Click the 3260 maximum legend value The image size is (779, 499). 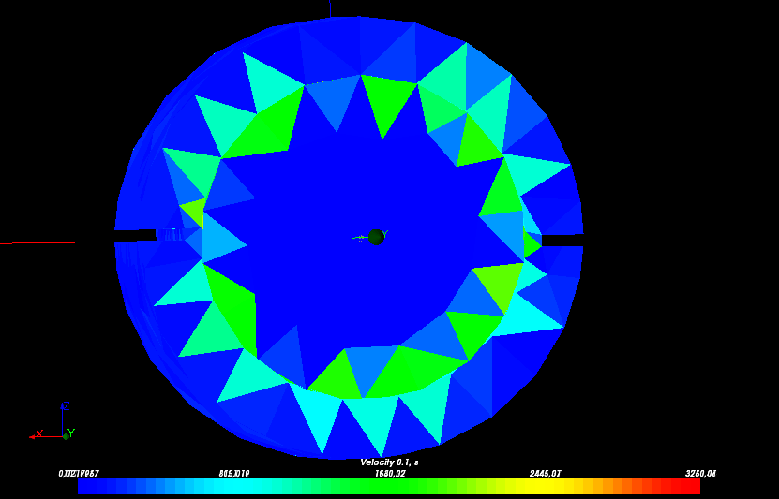[700, 474]
